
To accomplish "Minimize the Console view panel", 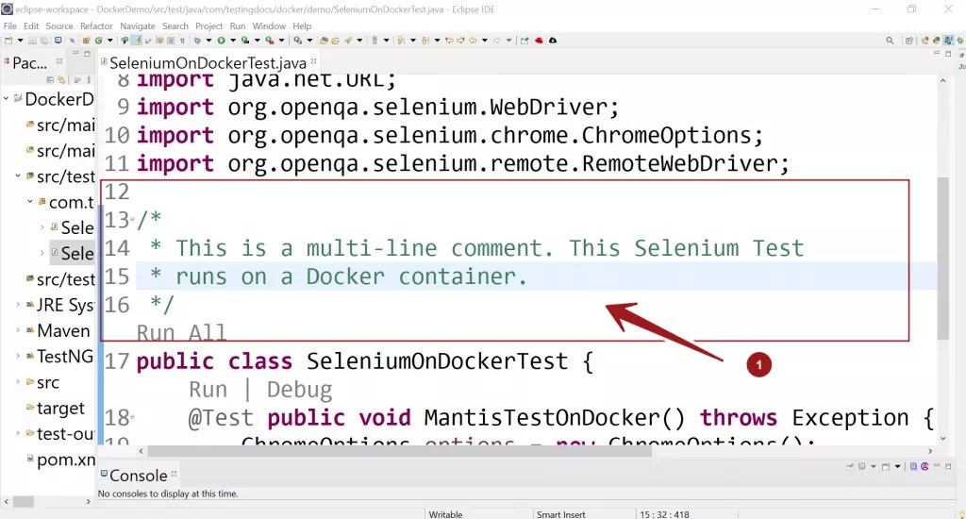I will point(937,465).
